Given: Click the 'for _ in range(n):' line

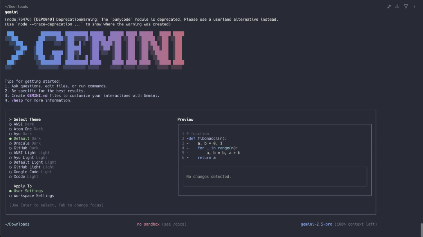Looking at the screenshot, I should 218,148.
